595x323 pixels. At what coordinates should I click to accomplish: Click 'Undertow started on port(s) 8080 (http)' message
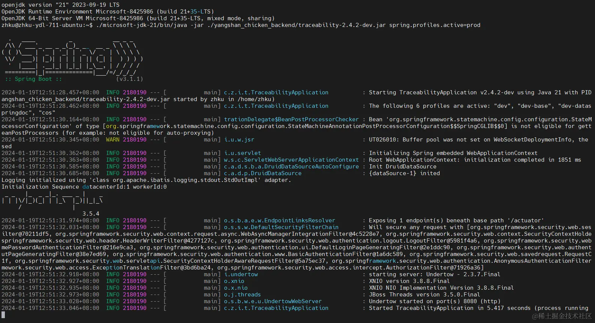[435, 301]
